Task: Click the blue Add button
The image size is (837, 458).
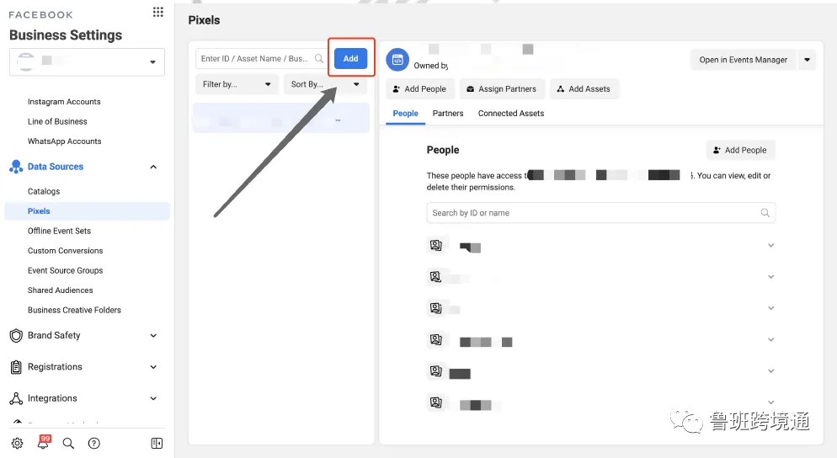Action: tap(350, 58)
